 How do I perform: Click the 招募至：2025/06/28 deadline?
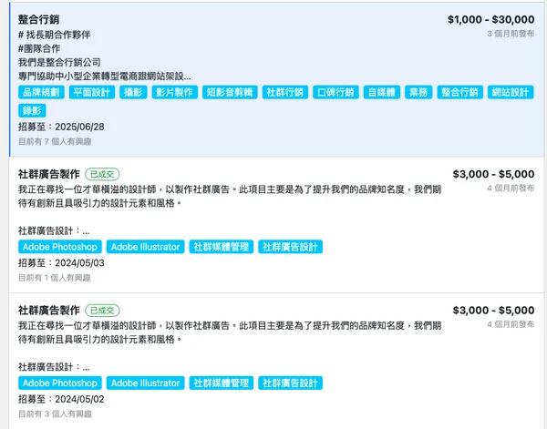[61, 127]
